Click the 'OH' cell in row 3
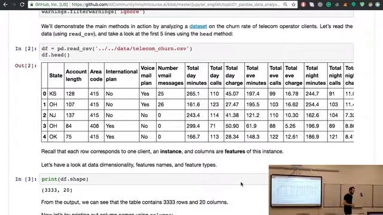 point(56,126)
